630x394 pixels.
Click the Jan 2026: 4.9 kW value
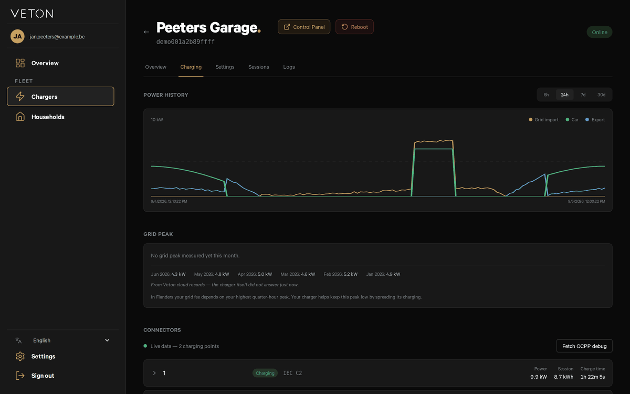click(383, 274)
